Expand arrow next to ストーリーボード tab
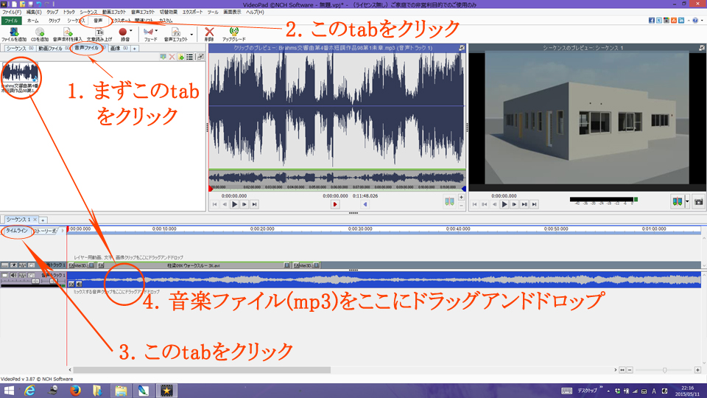 coord(62,231)
